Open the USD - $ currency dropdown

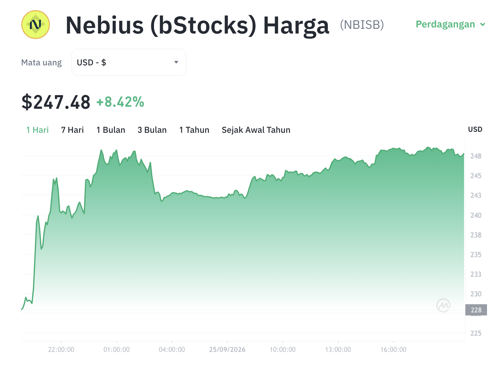pos(129,62)
